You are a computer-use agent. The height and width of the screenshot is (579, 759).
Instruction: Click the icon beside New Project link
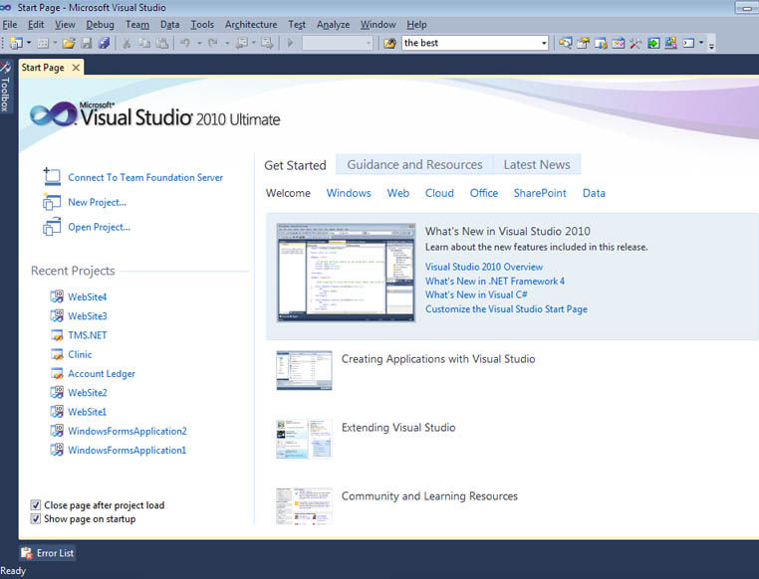pos(52,202)
